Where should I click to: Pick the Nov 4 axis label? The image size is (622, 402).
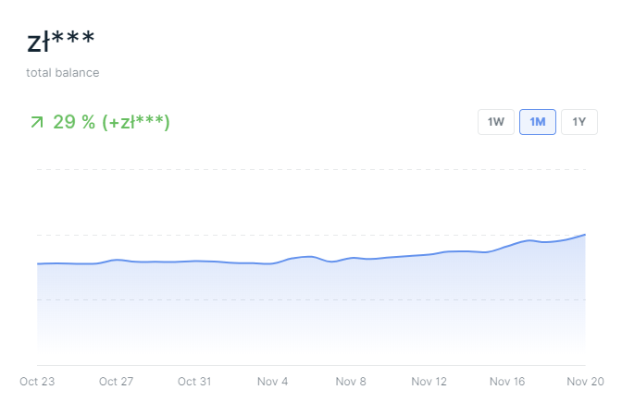pyautogui.click(x=272, y=381)
